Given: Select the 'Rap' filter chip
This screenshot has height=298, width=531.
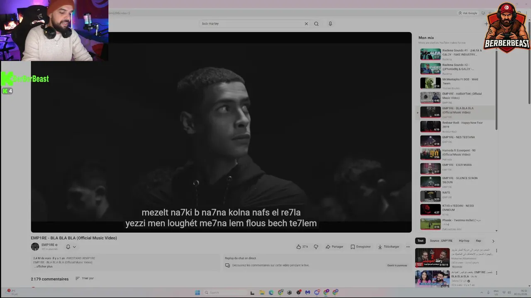Looking at the screenshot, I should [x=478, y=241].
